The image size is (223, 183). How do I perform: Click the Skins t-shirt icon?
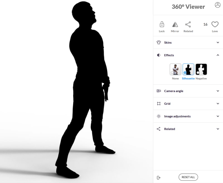[x=159, y=42]
